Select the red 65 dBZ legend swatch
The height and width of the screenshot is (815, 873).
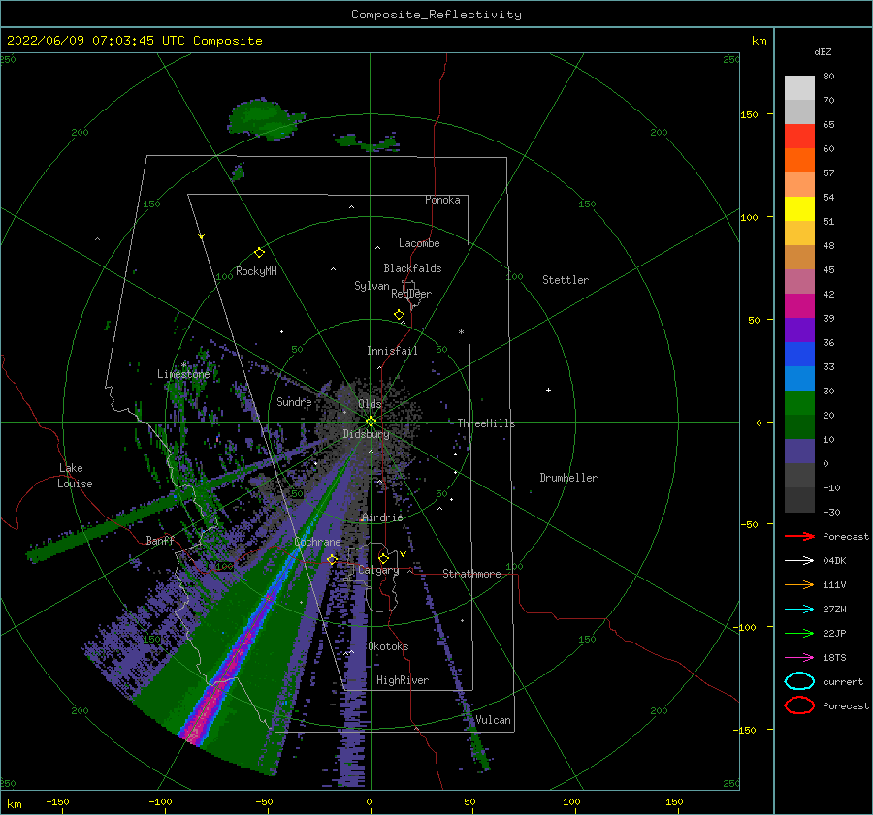(x=799, y=136)
